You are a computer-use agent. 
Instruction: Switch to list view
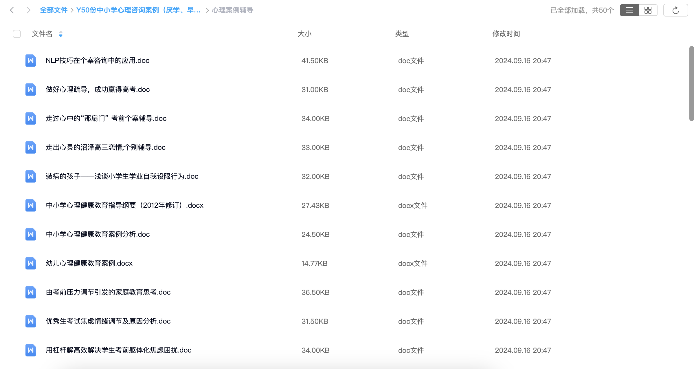coord(629,10)
